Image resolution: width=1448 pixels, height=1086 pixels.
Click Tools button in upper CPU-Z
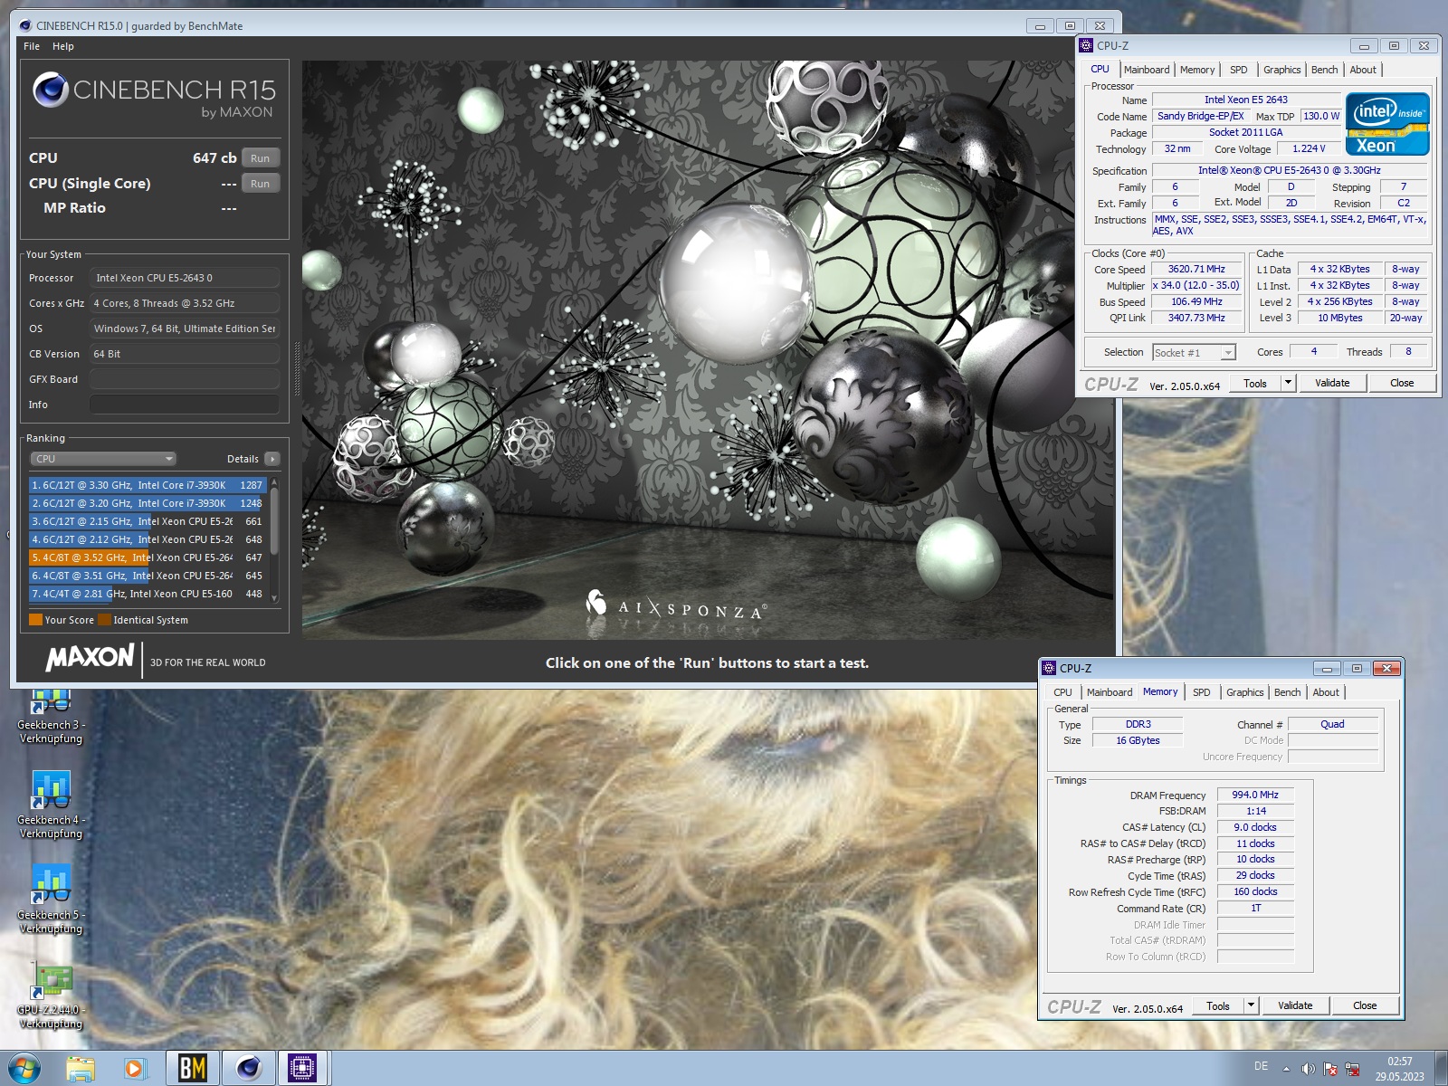1255,383
